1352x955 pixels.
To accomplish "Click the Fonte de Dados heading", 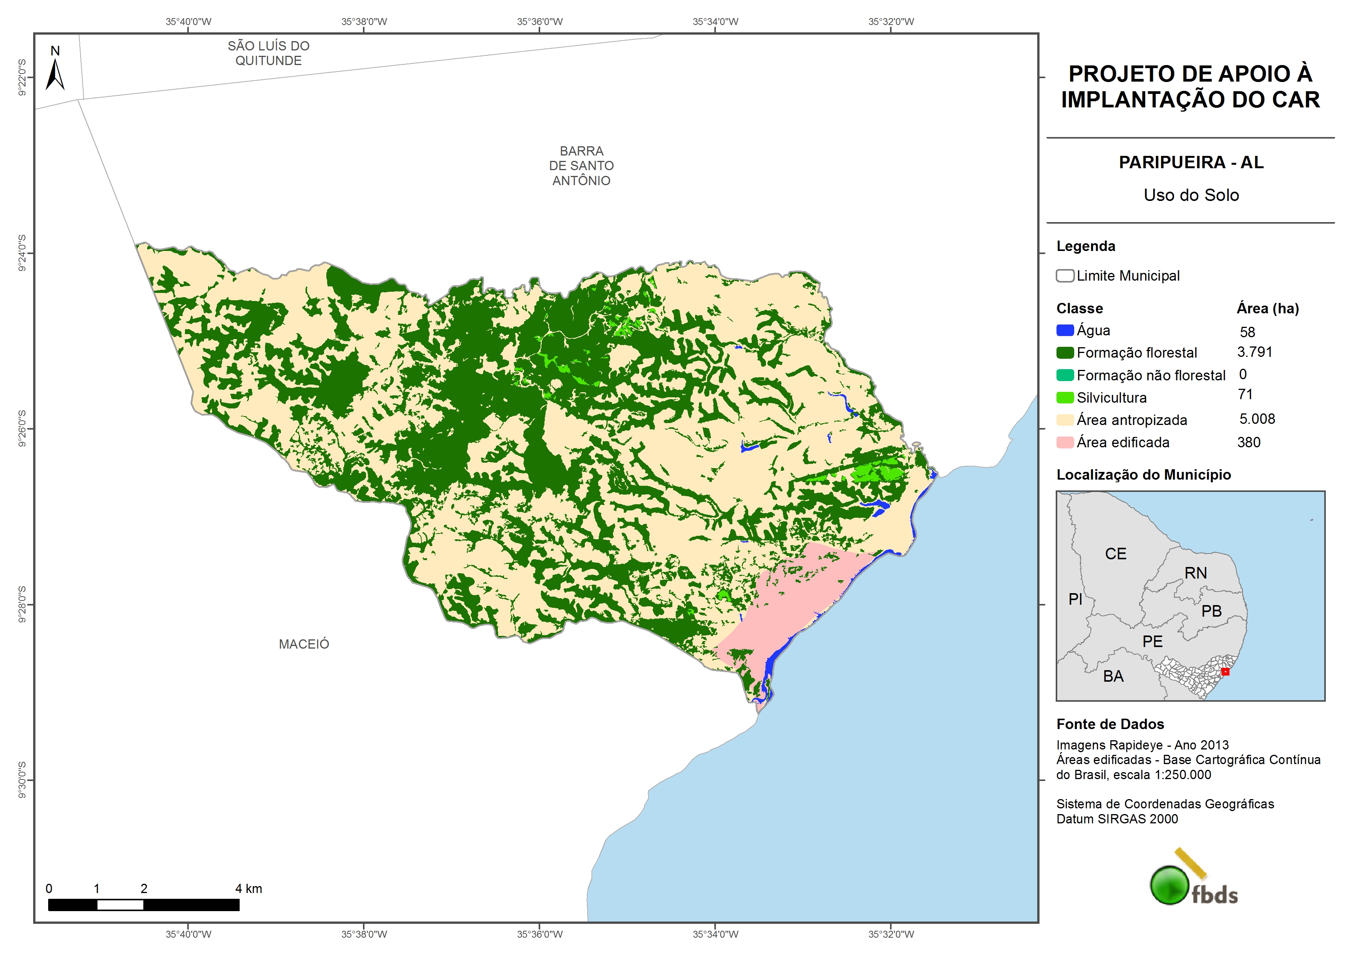I will tap(1110, 724).
